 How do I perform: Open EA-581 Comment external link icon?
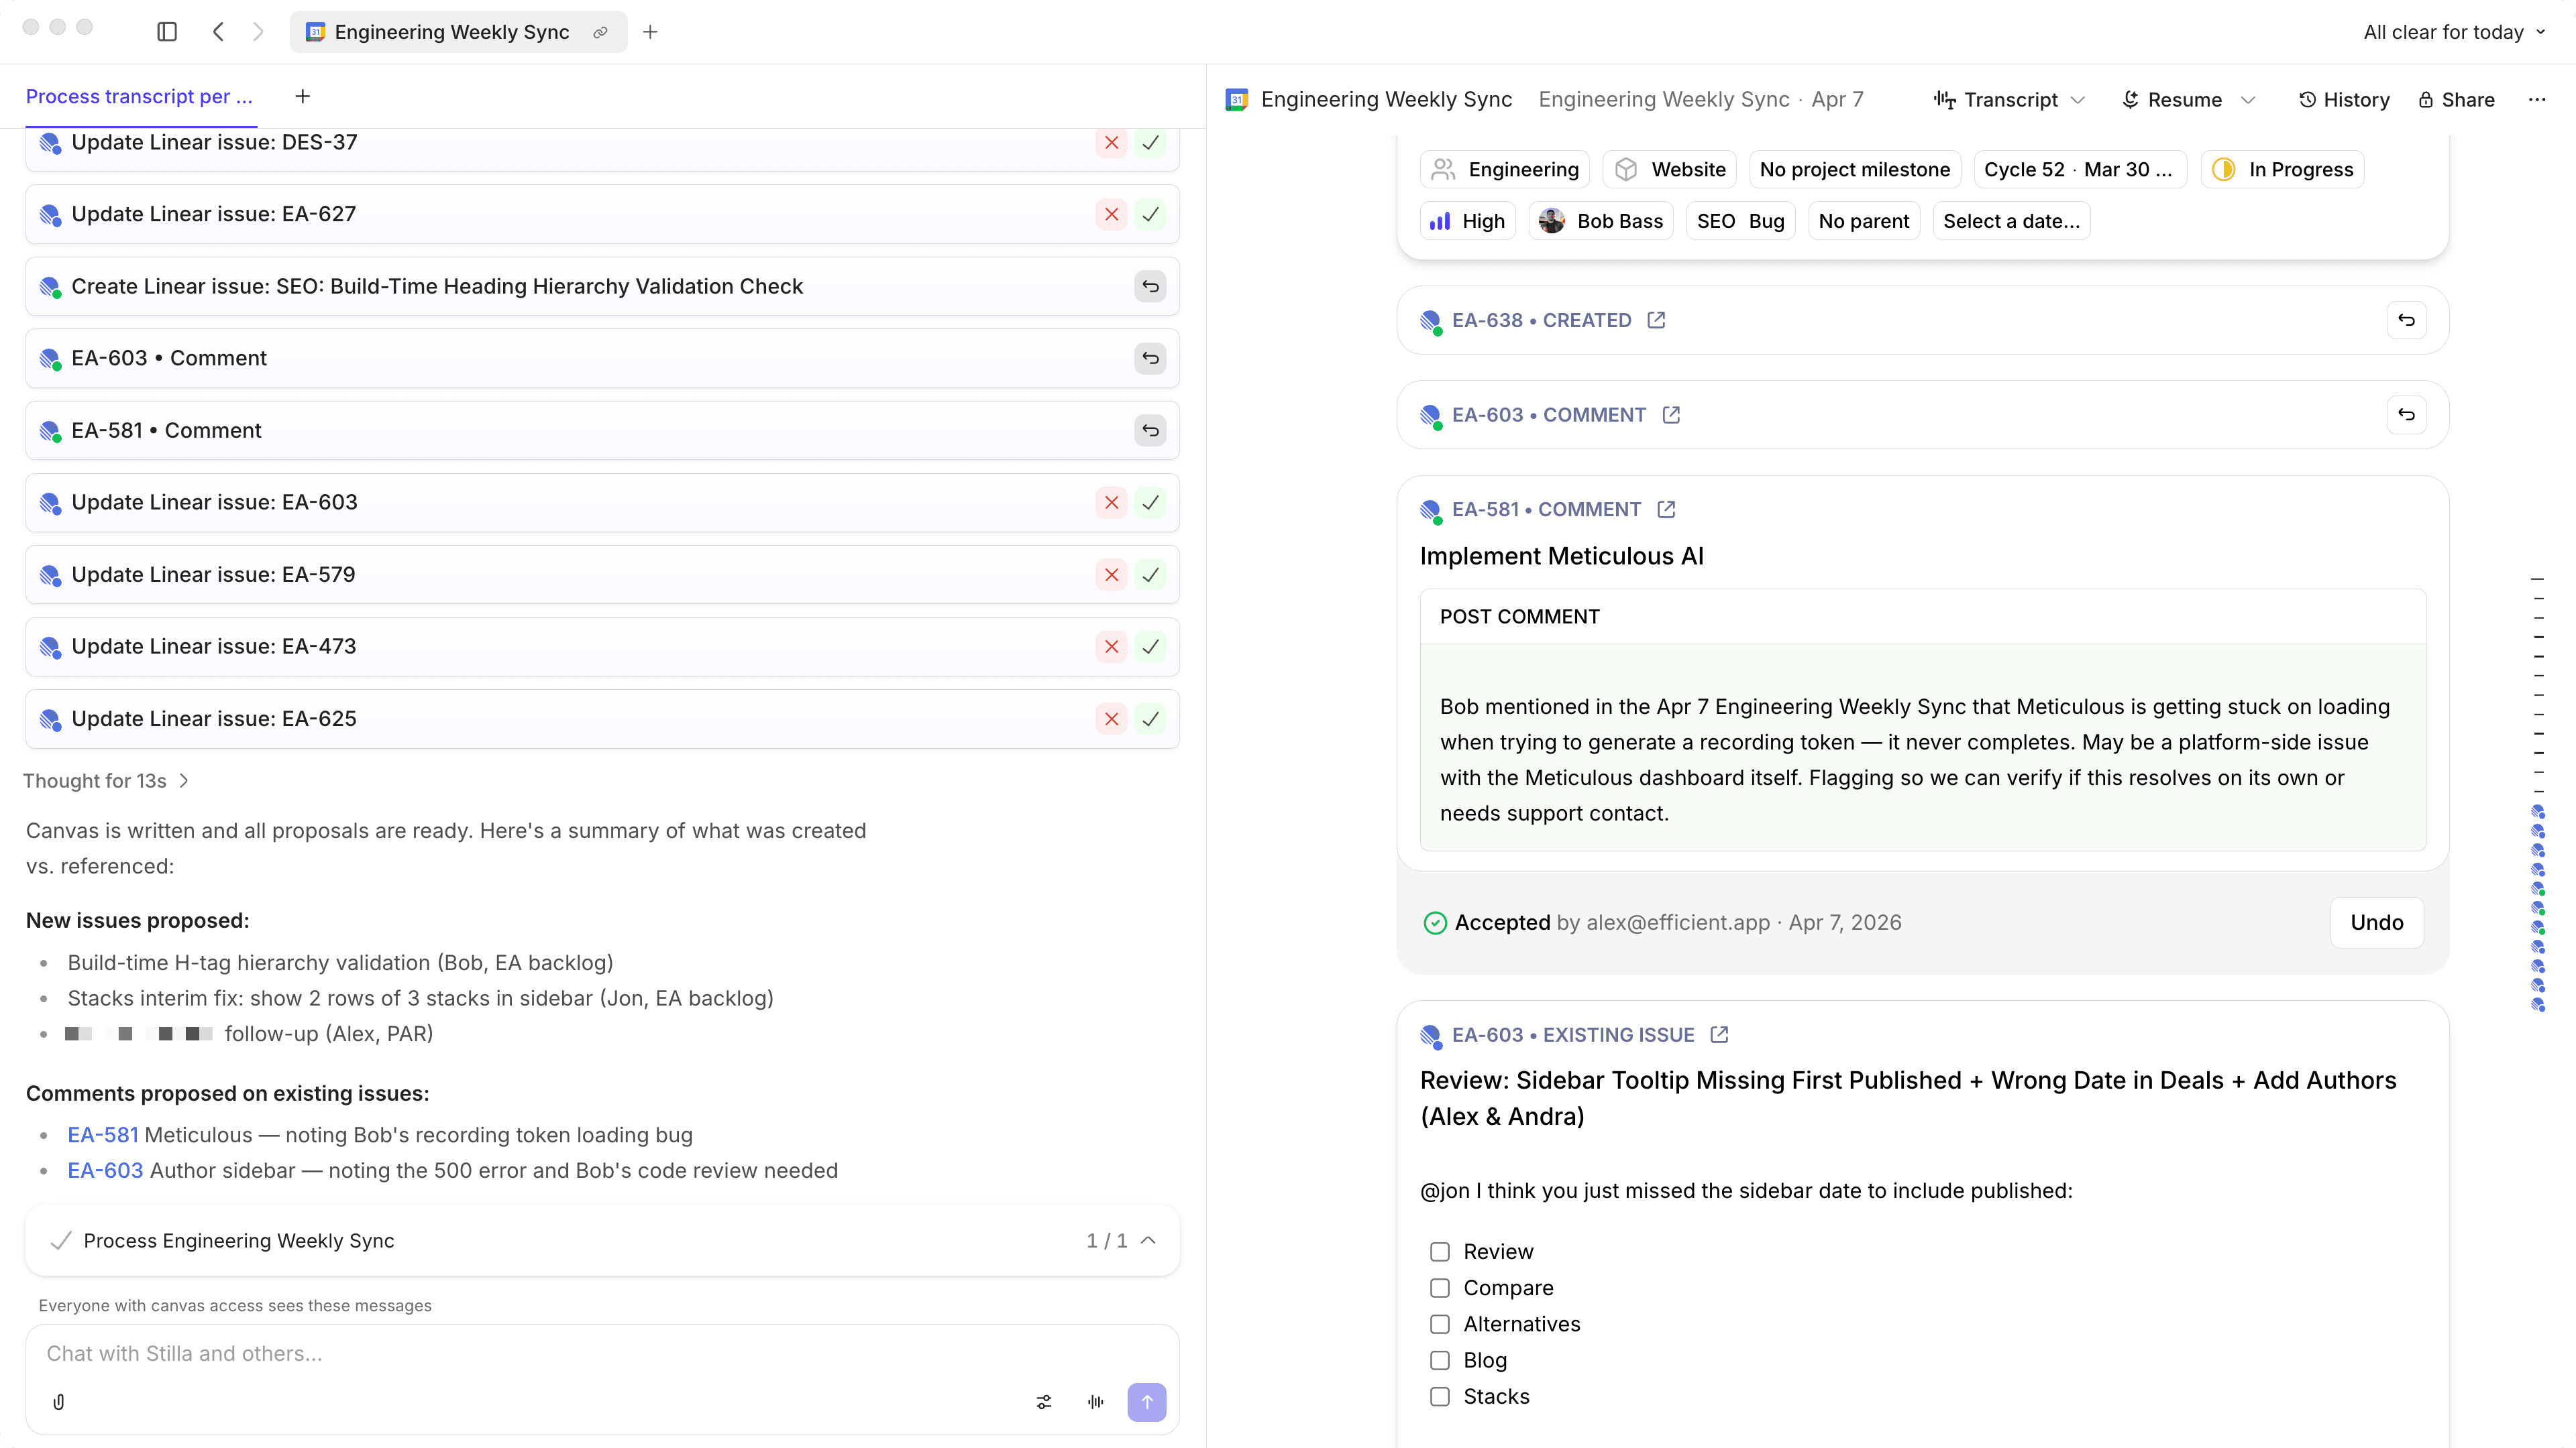pos(1666,509)
